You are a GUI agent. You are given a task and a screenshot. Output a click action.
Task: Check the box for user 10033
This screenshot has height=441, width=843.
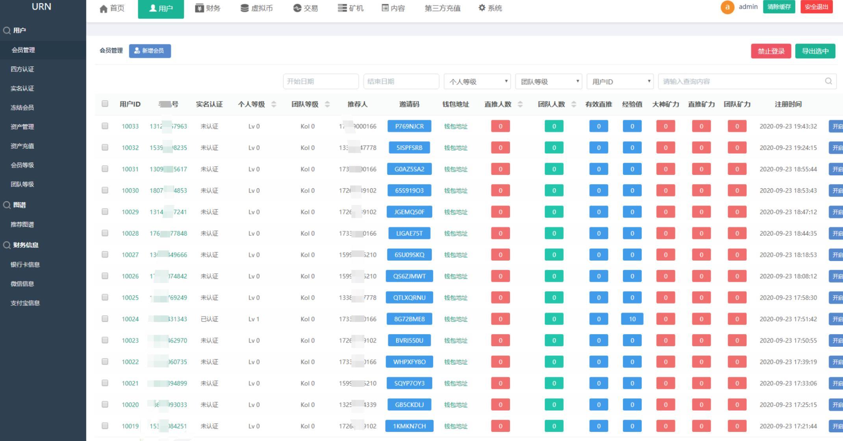(105, 126)
